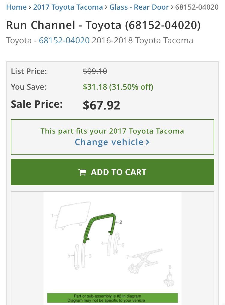Screen dimensions: 225x305
Task: Click the Run Channel product title
Action: [x=103, y=25]
